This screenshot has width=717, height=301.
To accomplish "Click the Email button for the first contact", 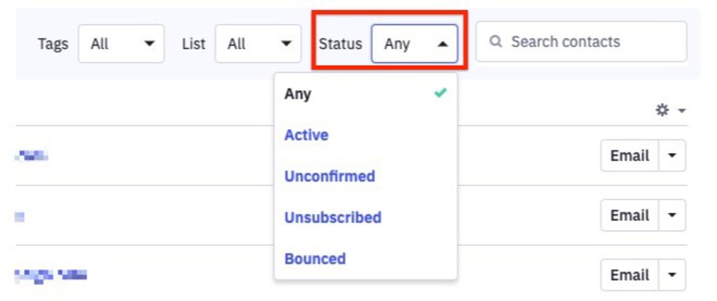I will click(630, 155).
